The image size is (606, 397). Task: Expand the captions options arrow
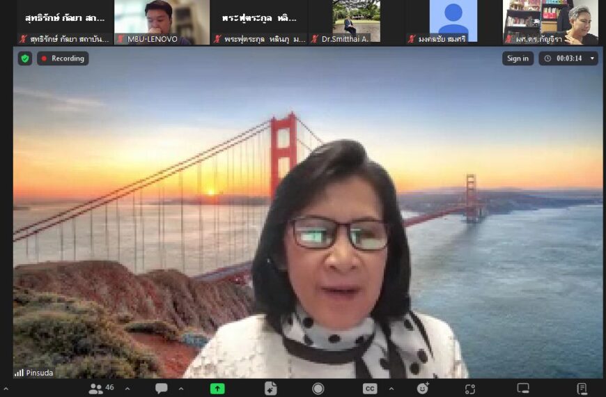click(x=391, y=389)
